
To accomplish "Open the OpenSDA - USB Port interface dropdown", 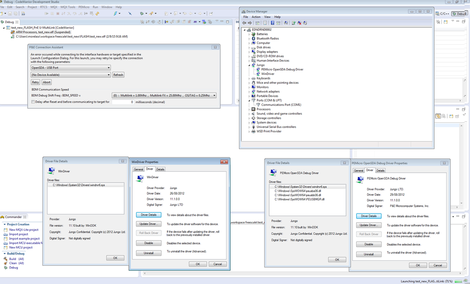I will (x=71, y=68).
